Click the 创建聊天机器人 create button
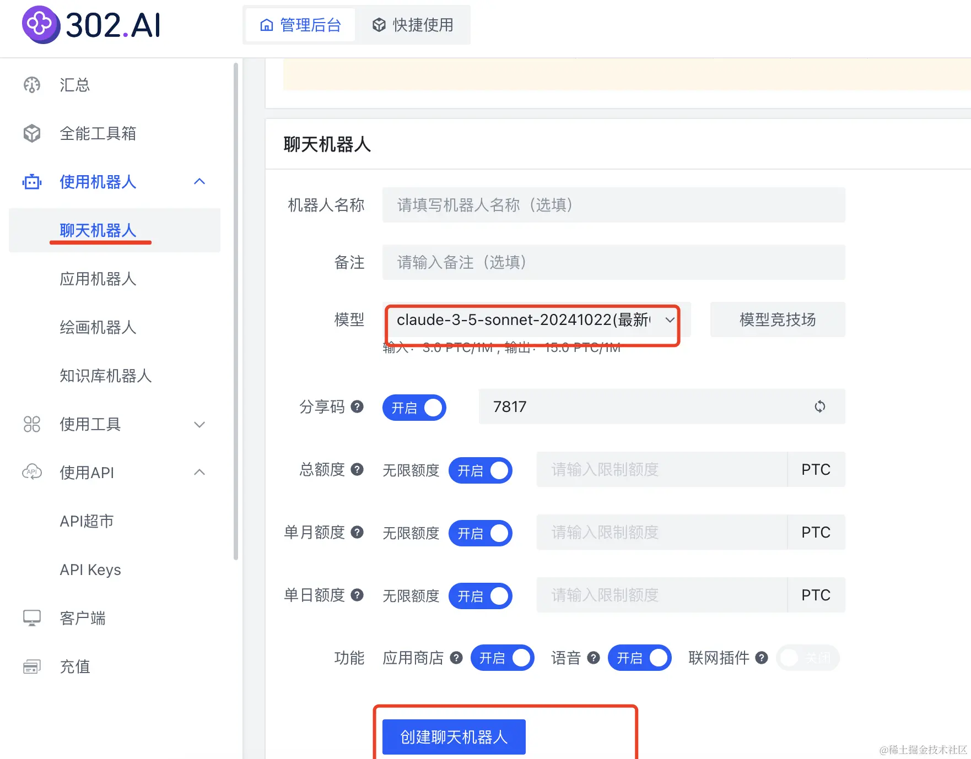The width and height of the screenshot is (971, 759). click(452, 736)
